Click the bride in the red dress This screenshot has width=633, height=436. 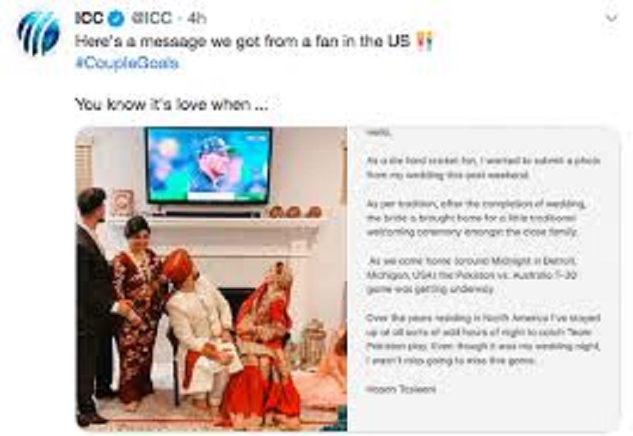[x=263, y=347]
